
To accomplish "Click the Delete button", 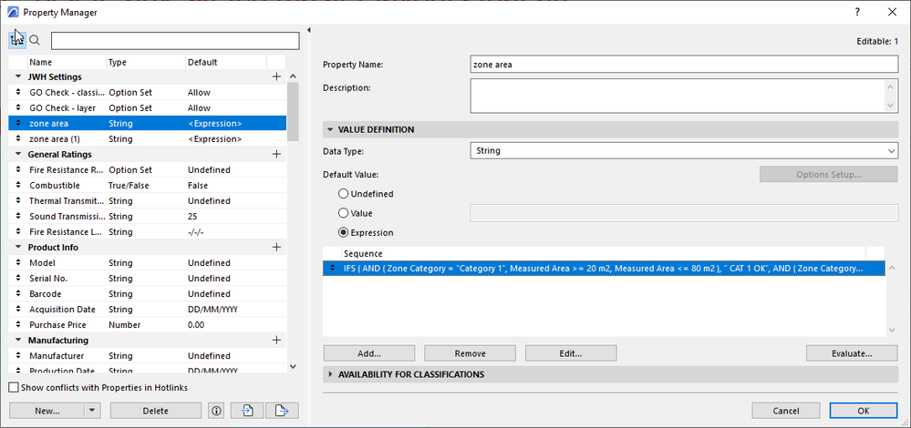I will coord(156,411).
